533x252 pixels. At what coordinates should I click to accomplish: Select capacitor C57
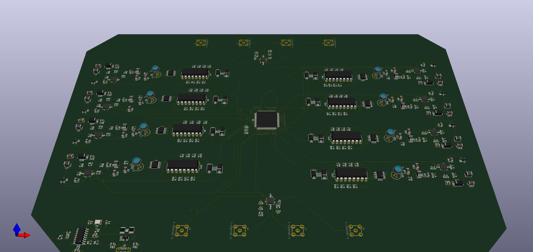pyautogui.click(x=449, y=113)
